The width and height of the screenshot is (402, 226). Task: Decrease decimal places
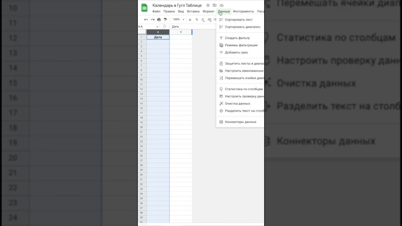click(x=203, y=19)
